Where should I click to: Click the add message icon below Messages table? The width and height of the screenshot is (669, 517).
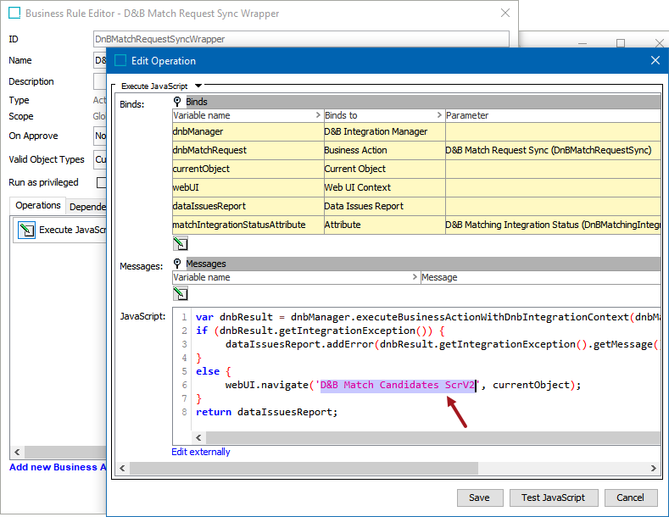180,293
